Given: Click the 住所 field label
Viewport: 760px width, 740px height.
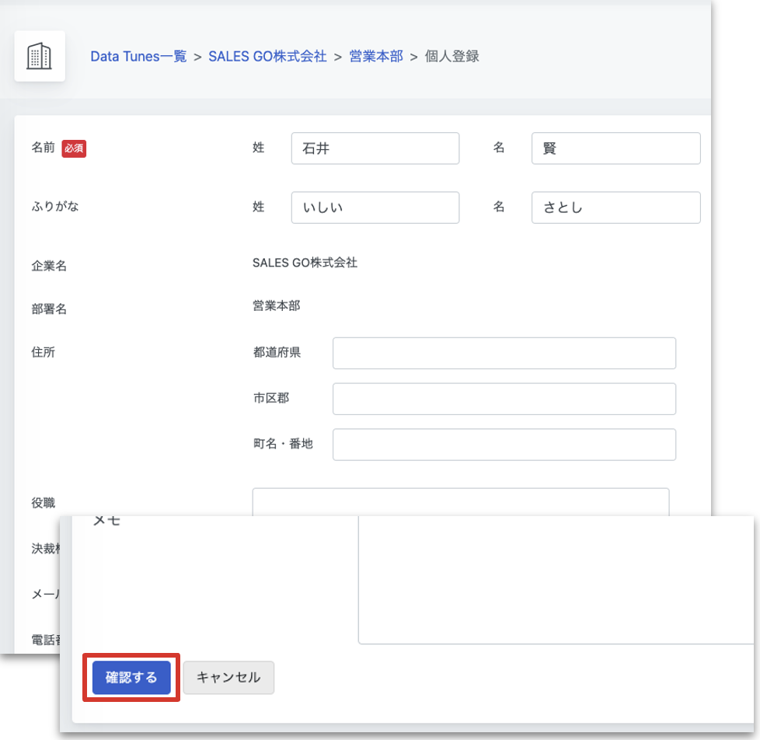Looking at the screenshot, I should pos(44,352).
